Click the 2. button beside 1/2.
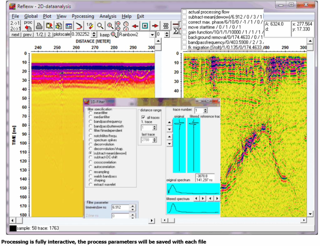 tap(49, 35)
